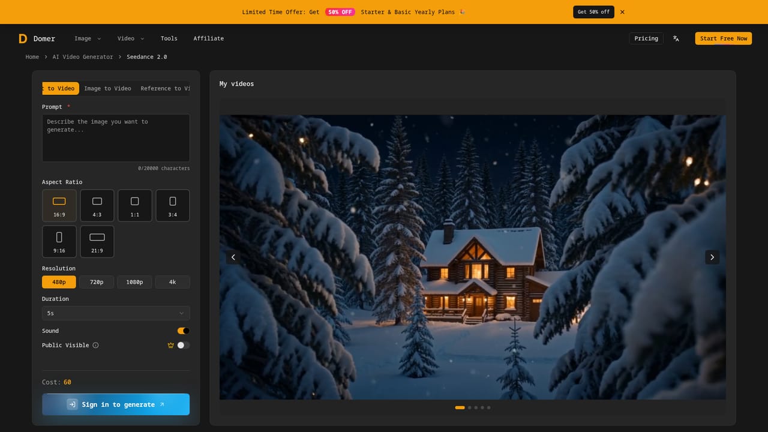Image resolution: width=768 pixels, height=432 pixels.
Task: Click the Get 50% off button
Action: coord(593,12)
